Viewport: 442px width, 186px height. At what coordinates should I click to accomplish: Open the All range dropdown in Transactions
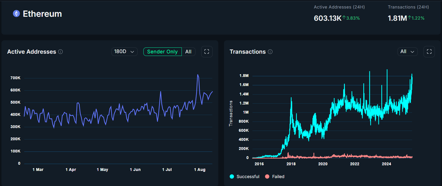tap(407, 52)
